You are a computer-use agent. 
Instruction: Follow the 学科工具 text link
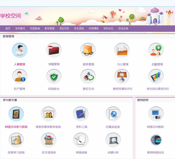point(82,127)
